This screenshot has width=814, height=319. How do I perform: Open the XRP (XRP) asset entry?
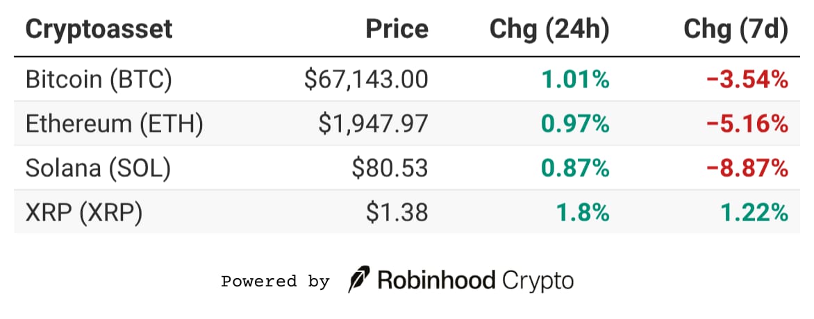(x=83, y=213)
